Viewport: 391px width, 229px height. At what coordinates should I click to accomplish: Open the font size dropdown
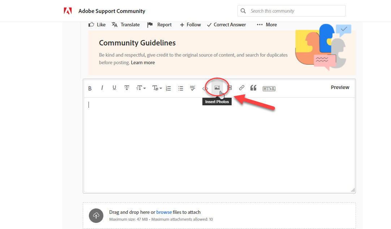pos(141,88)
